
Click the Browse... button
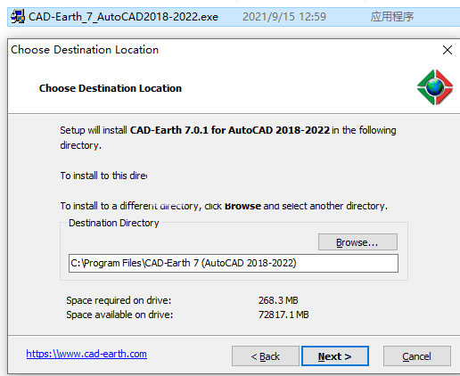coord(357,242)
